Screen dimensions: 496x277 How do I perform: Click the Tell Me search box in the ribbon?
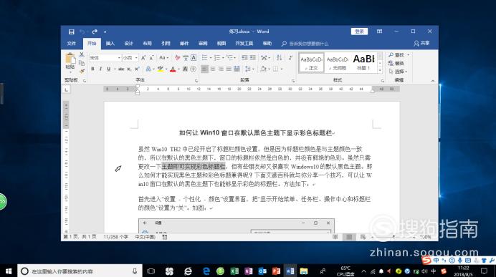(305, 44)
